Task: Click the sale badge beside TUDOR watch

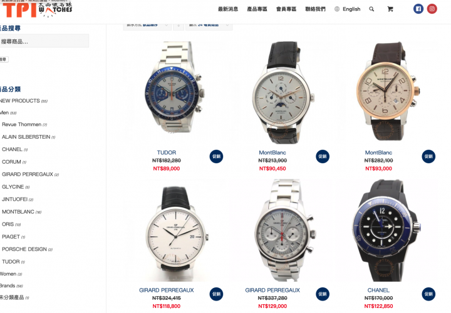Action: tap(216, 156)
